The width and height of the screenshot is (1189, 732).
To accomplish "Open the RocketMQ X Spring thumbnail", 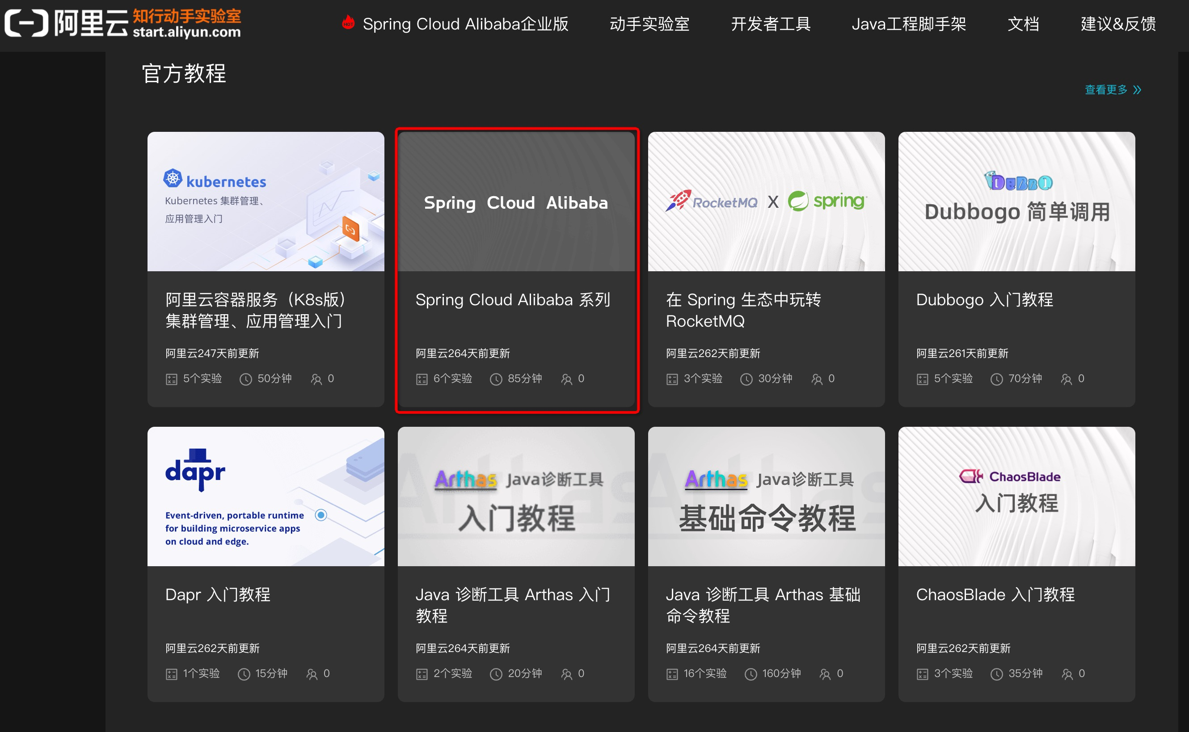I will [766, 202].
